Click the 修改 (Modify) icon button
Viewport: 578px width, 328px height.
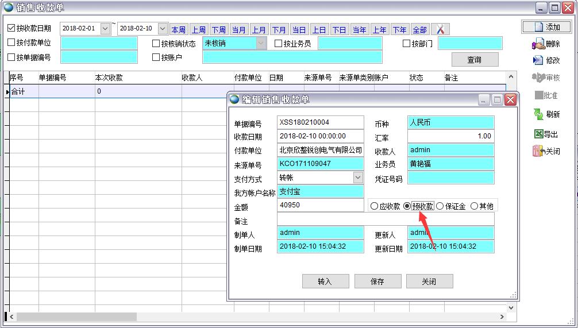click(x=538, y=60)
